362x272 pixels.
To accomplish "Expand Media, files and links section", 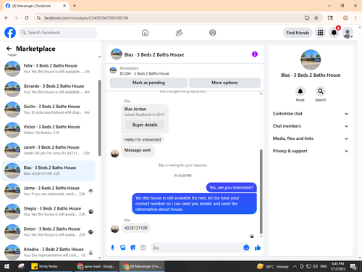I will (x=311, y=139).
